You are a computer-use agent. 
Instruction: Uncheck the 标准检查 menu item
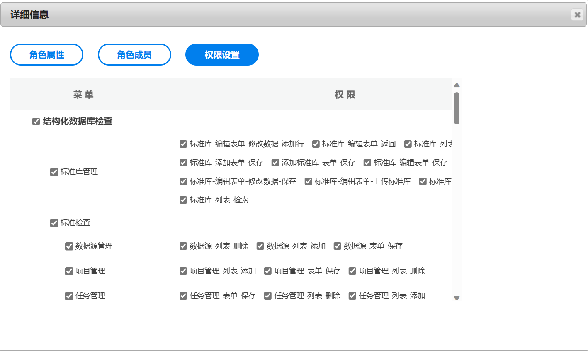[54, 223]
